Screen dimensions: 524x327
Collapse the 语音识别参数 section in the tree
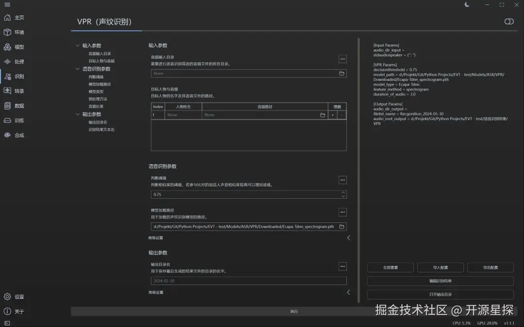tap(78, 68)
